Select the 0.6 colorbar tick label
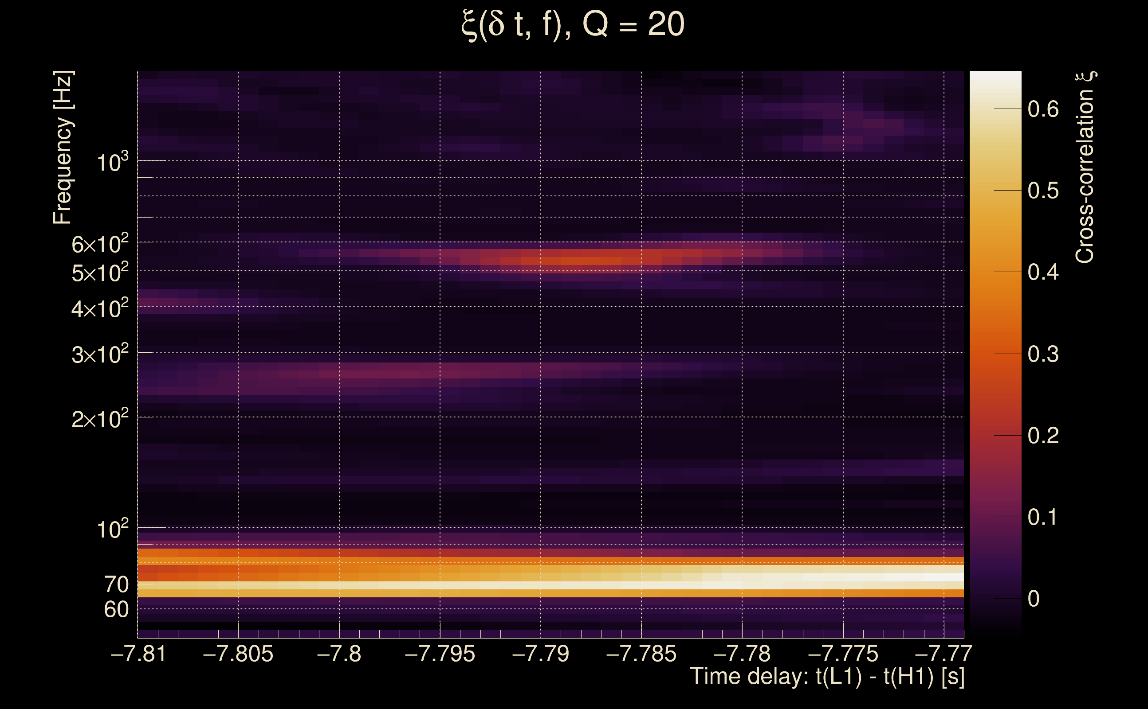 1043,109
